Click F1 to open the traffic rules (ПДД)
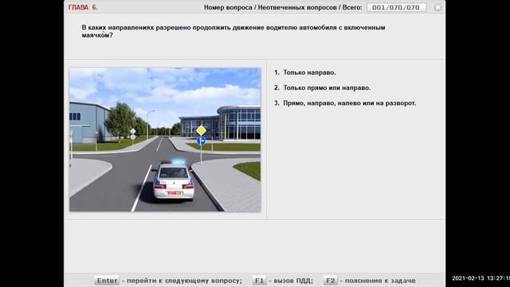Screen dimensions: 510x287 (259, 281)
